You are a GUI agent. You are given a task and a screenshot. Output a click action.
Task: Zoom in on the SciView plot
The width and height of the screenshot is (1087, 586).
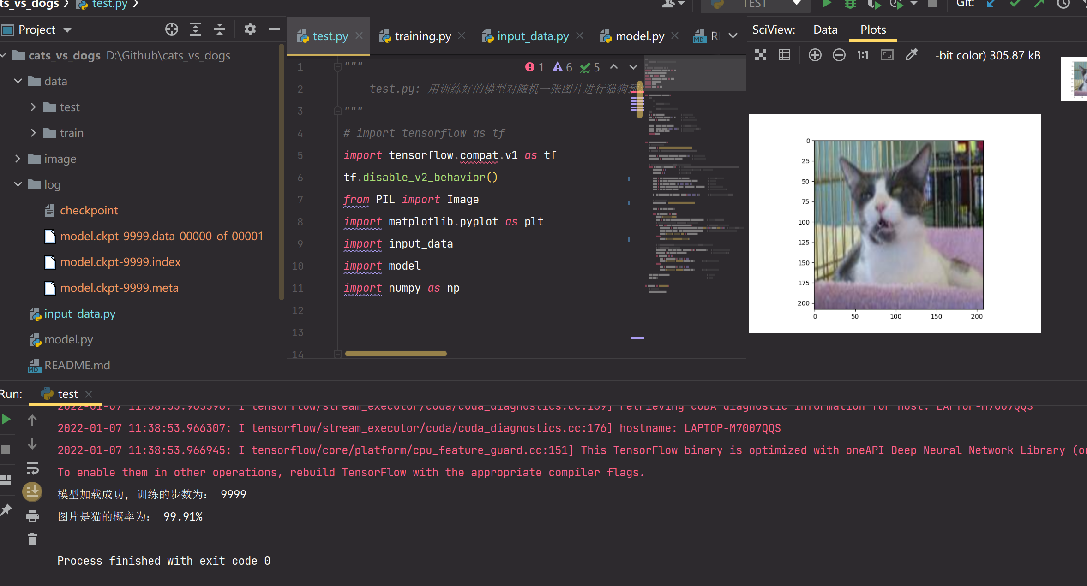[815, 55]
